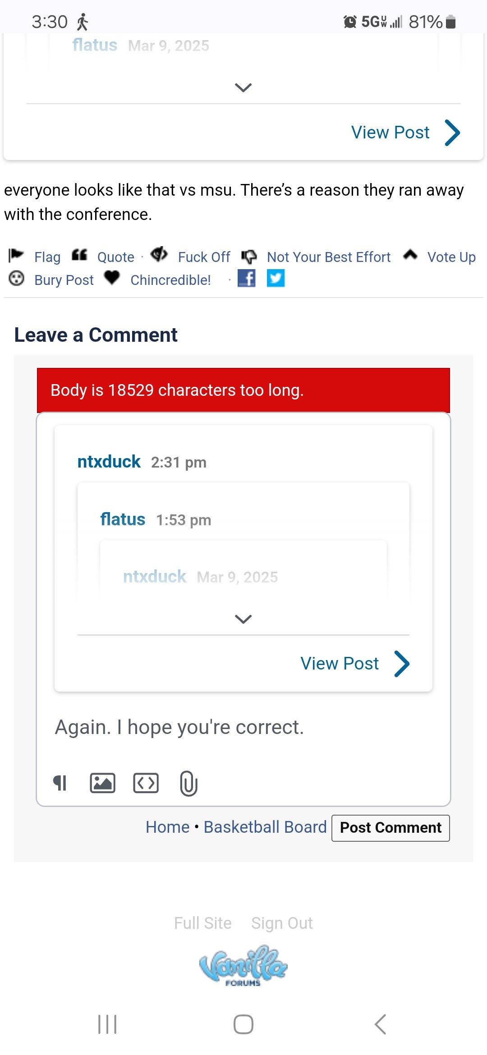Quote the comment about the conference
Viewport: 487px width, 1055px height.
click(115, 257)
